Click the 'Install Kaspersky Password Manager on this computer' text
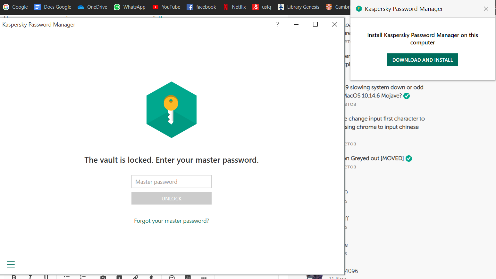 coord(423,39)
